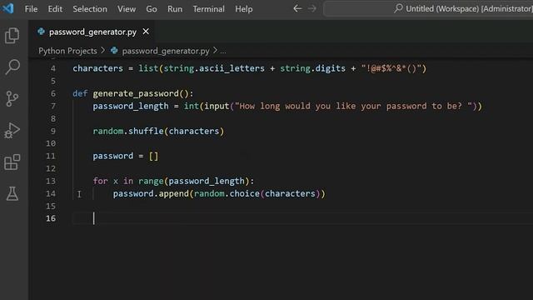Open the Help menu
The height and width of the screenshot is (300, 533).
(x=243, y=9)
